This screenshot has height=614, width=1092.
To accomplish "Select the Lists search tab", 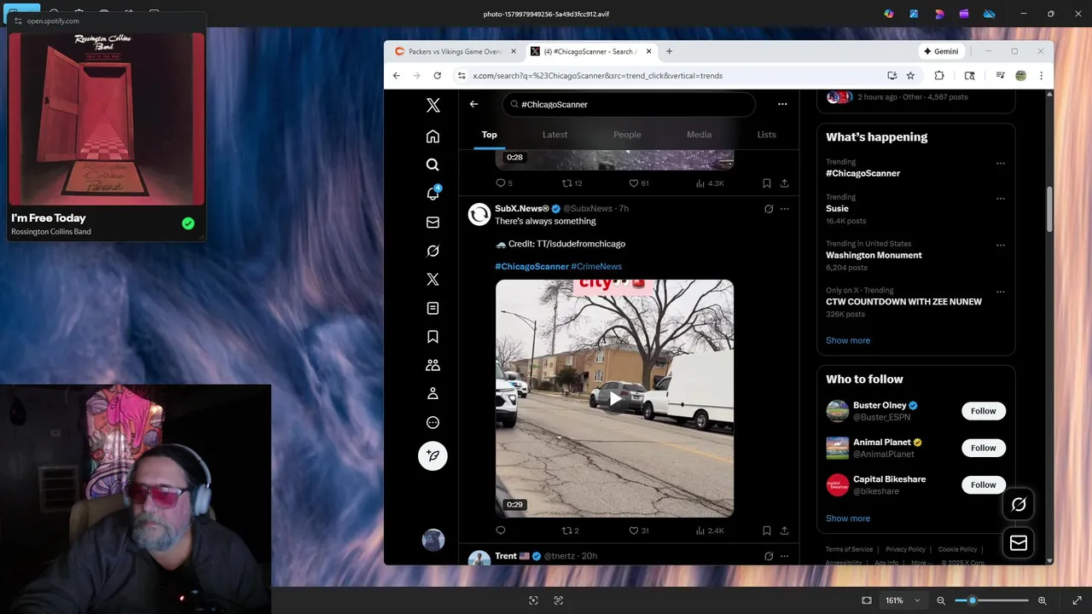I will pyautogui.click(x=766, y=135).
